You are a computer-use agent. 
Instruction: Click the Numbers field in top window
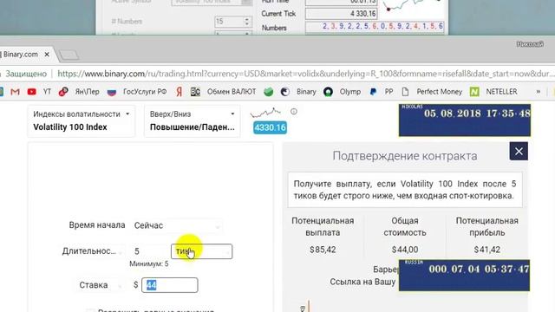click(x=375, y=26)
